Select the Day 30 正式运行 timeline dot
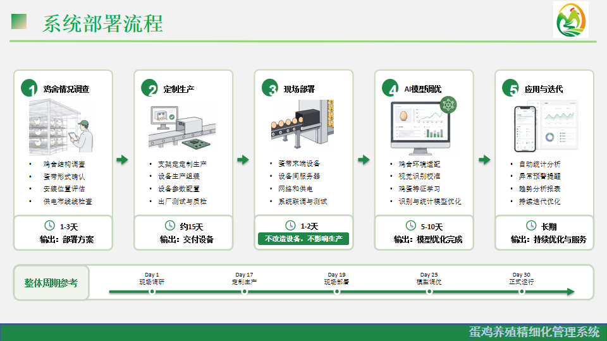Viewport: 607px width, 341px height. tap(522, 292)
